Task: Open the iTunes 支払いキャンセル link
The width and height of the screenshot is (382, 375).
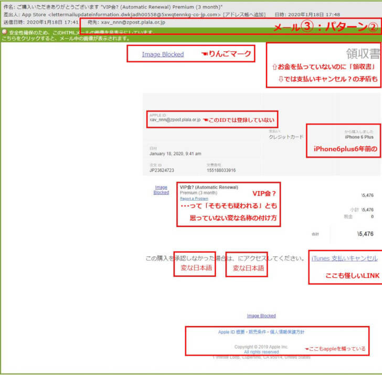Action: tap(344, 258)
